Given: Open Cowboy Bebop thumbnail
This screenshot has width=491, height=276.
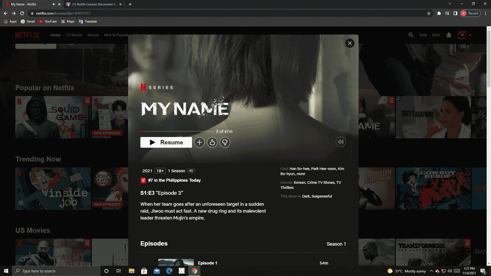Looking at the screenshot, I should pyautogui.click(x=433, y=189).
